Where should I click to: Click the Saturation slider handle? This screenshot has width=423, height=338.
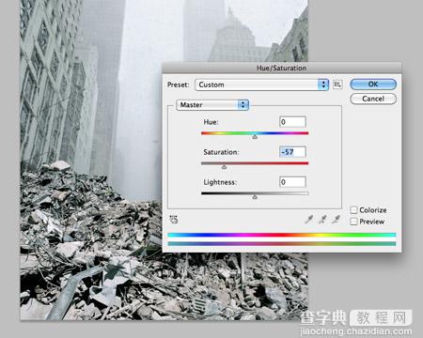tap(224, 167)
